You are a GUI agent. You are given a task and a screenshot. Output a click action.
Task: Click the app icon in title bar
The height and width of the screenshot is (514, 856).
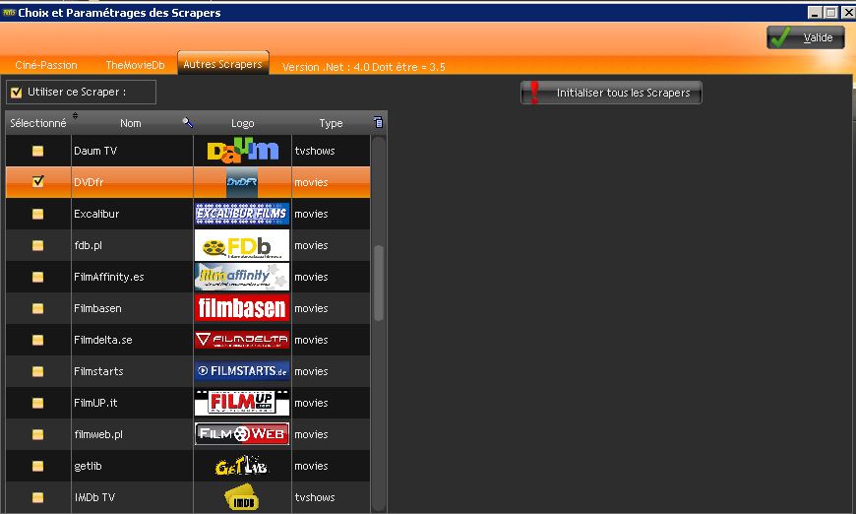[8, 12]
